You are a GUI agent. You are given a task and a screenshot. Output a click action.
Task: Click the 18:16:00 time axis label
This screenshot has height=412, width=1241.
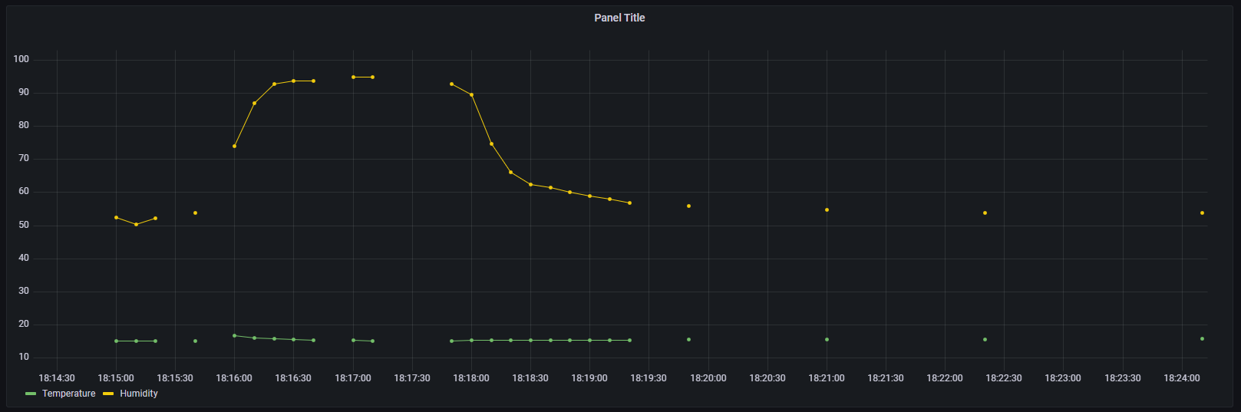234,378
